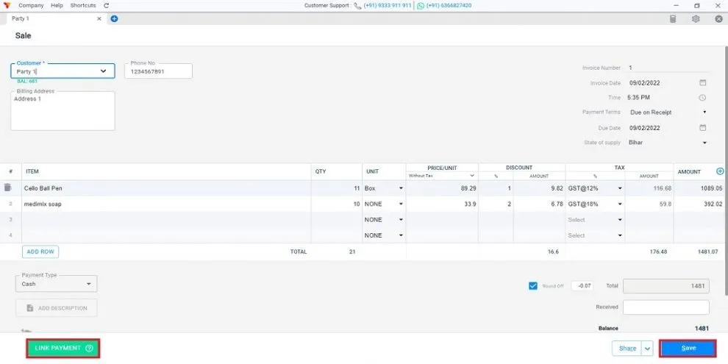Image resolution: width=728 pixels, height=364 pixels.
Task: Click the price 33.9 cell
Action: 442,204
